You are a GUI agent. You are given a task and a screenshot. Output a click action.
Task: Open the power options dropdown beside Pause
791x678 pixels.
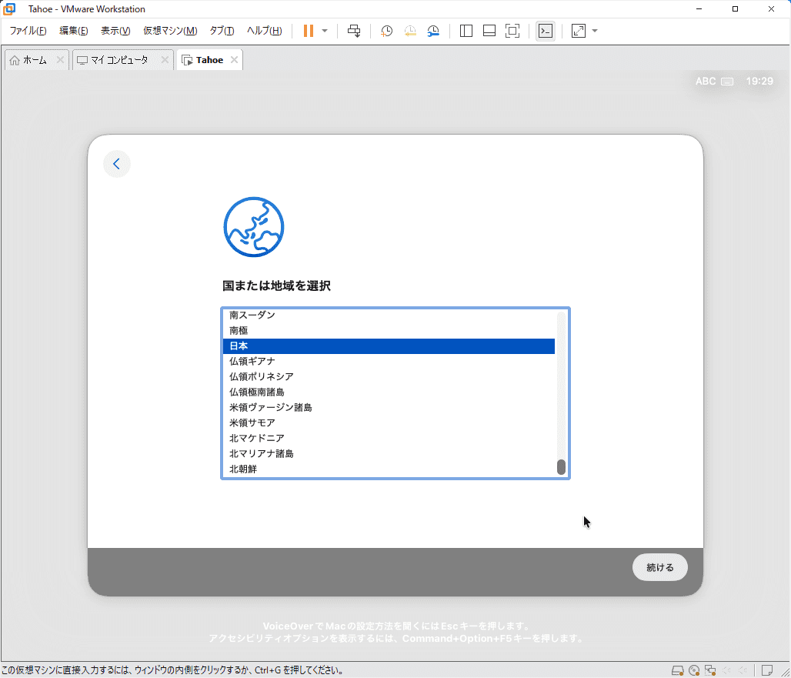325,31
